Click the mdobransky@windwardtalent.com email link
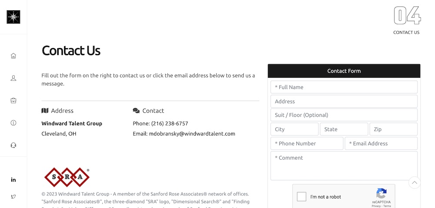 192,134
